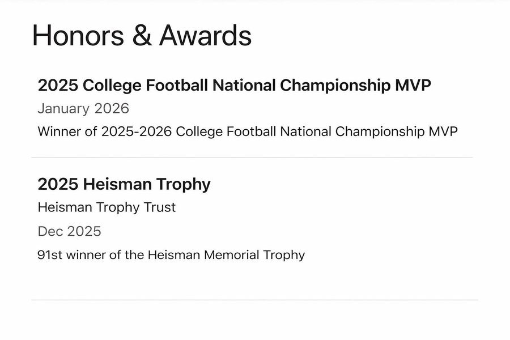
Task: Click the "Heisman Trophy Trust" issuer name
Action: tap(107, 207)
